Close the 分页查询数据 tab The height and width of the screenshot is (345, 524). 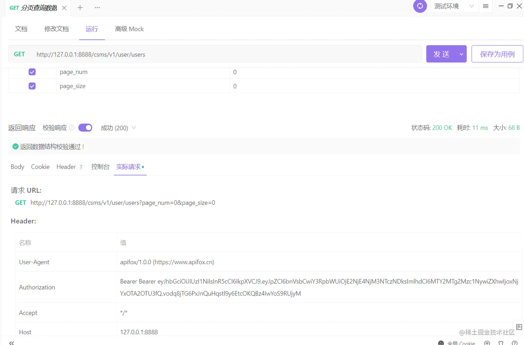tap(64, 8)
